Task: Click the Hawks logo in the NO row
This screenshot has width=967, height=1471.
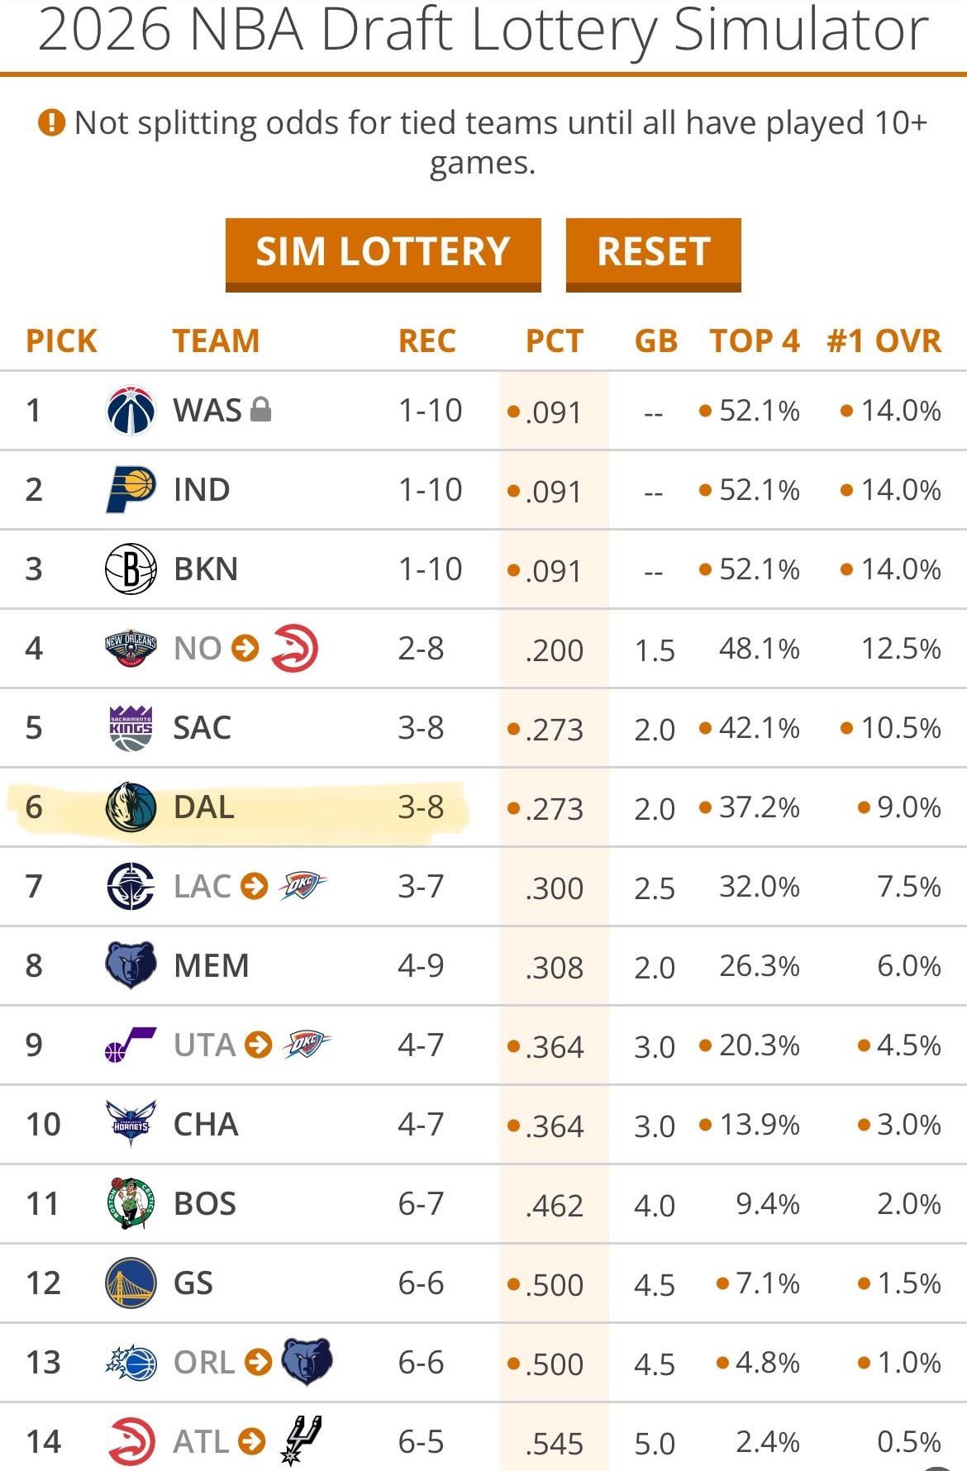Action: click(x=294, y=648)
